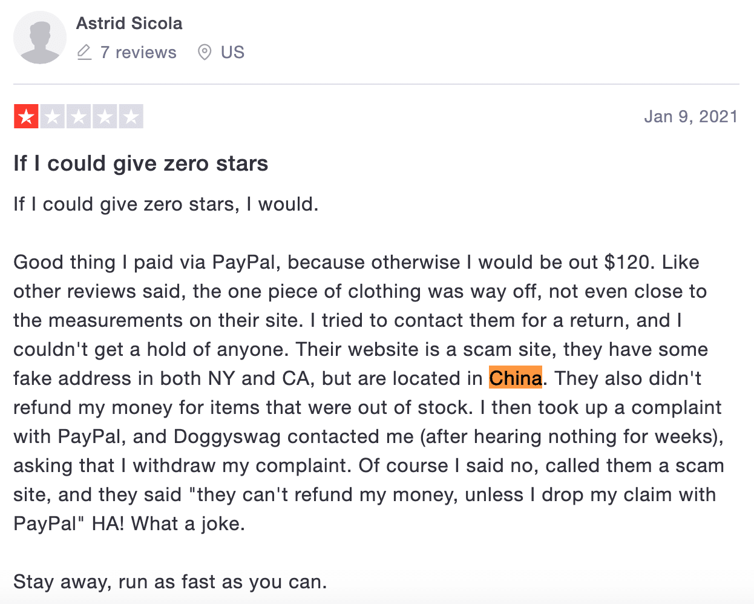Click the Jan 9, 2021 review date
This screenshot has height=604, width=754.
coord(691,116)
